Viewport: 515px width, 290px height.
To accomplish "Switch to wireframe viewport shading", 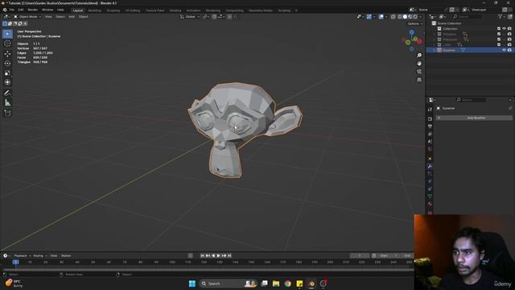I will click(400, 17).
